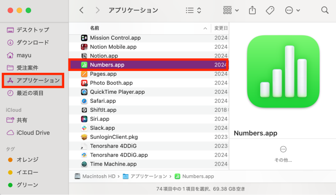Open 共有 under iCloud
The image size is (336, 195).
coord(17,120)
